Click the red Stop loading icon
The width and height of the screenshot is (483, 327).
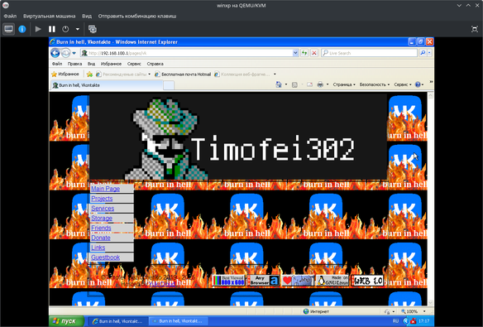314,53
